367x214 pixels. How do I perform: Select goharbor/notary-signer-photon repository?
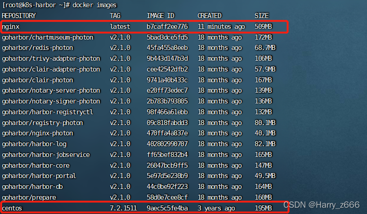(x=51, y=102)
